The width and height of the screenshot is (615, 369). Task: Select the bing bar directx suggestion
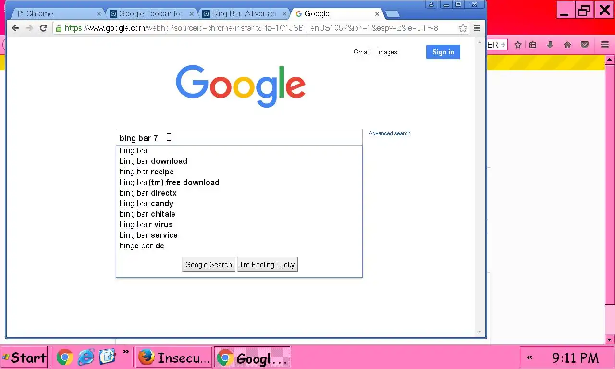click(x=239, y=193)
